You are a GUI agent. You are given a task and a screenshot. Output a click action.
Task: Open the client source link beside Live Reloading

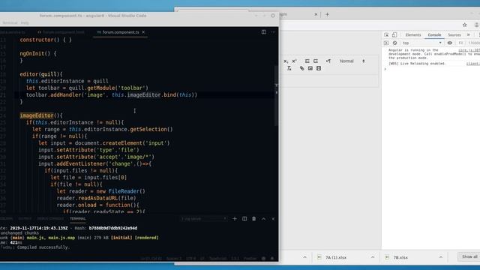pyautogui.click(x=473, y=64)
